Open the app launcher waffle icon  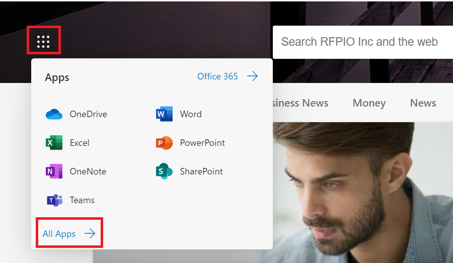coord(43,42)
